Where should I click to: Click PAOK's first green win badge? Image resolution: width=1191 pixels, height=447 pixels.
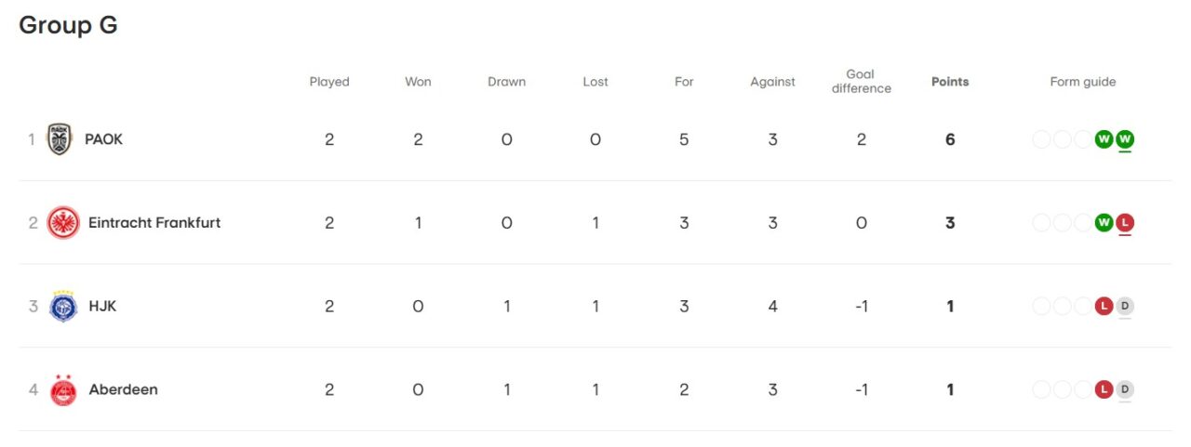[x=1104, y=139]
